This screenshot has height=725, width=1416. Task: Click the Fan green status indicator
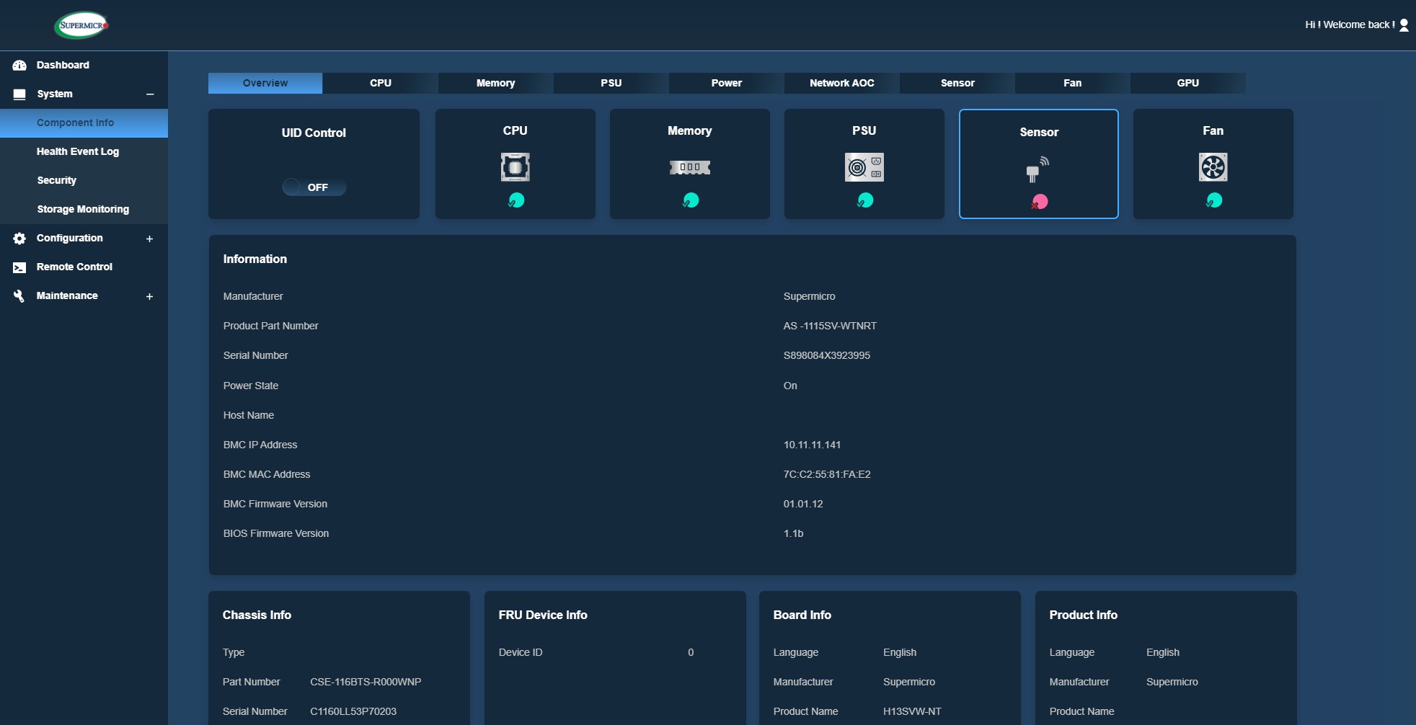(x=1214, y=200)
